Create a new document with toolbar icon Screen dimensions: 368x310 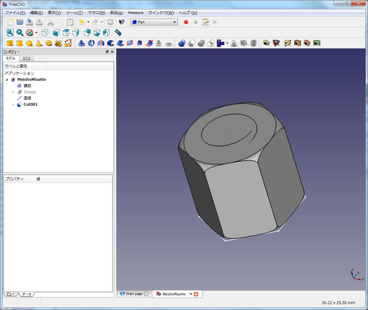pyautogui.click(x=10, y=22)
